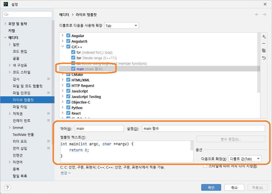Click the 취소 button

(x=234, y=187)
